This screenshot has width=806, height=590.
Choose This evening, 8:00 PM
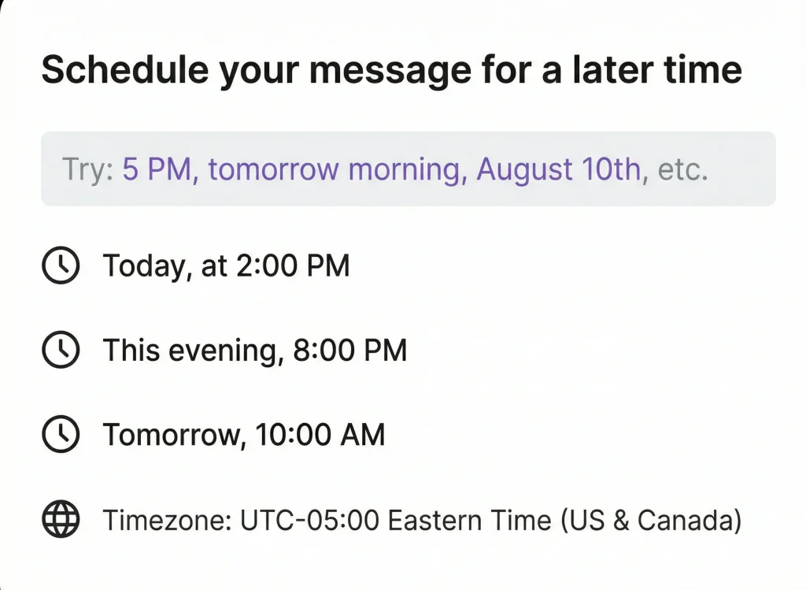[255, 350]
